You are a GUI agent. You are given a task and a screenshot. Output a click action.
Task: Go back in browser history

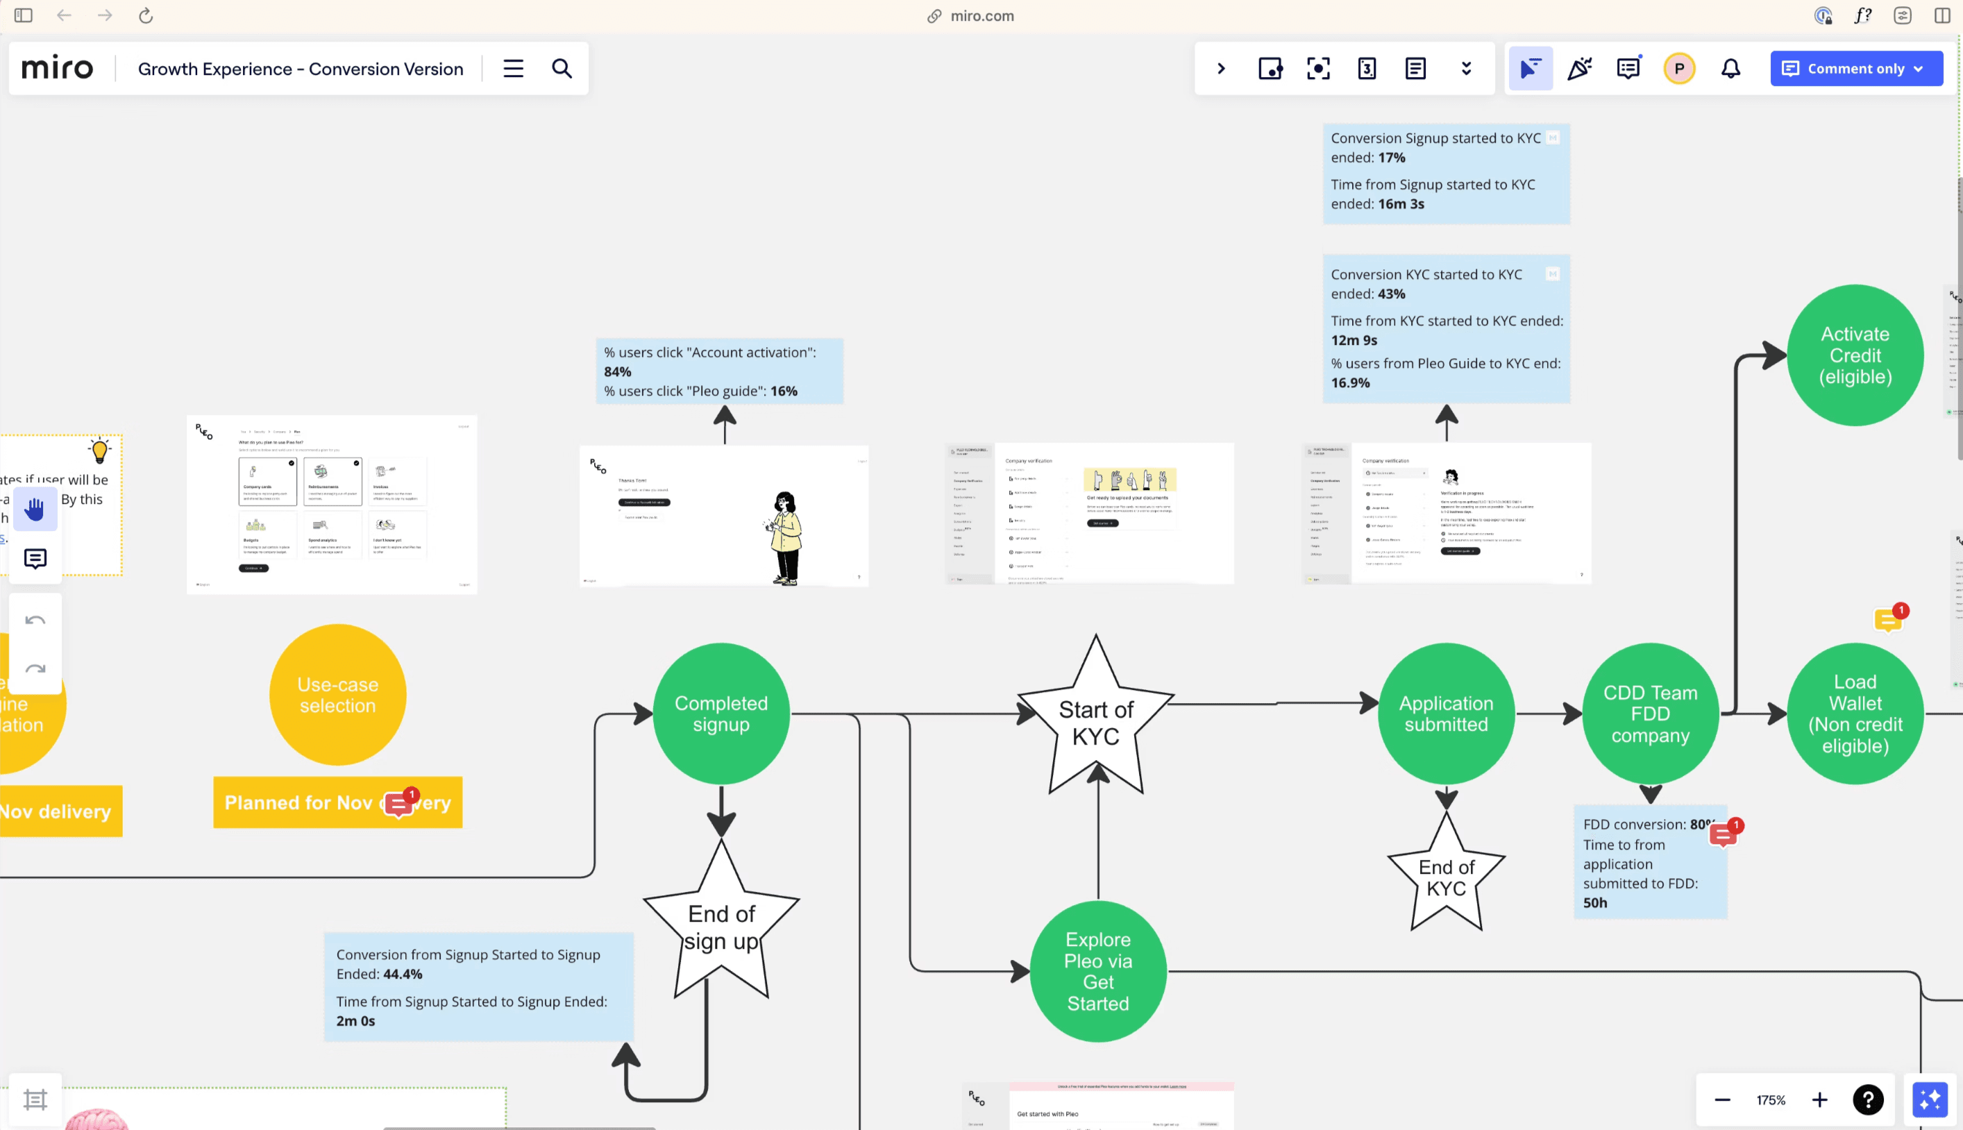(x=65, y=15)
